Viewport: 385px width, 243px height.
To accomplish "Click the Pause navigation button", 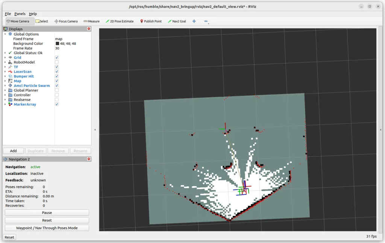I will coord(47,213).
